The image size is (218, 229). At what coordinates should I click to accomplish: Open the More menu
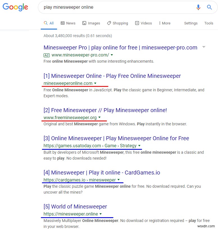point(165,23)
